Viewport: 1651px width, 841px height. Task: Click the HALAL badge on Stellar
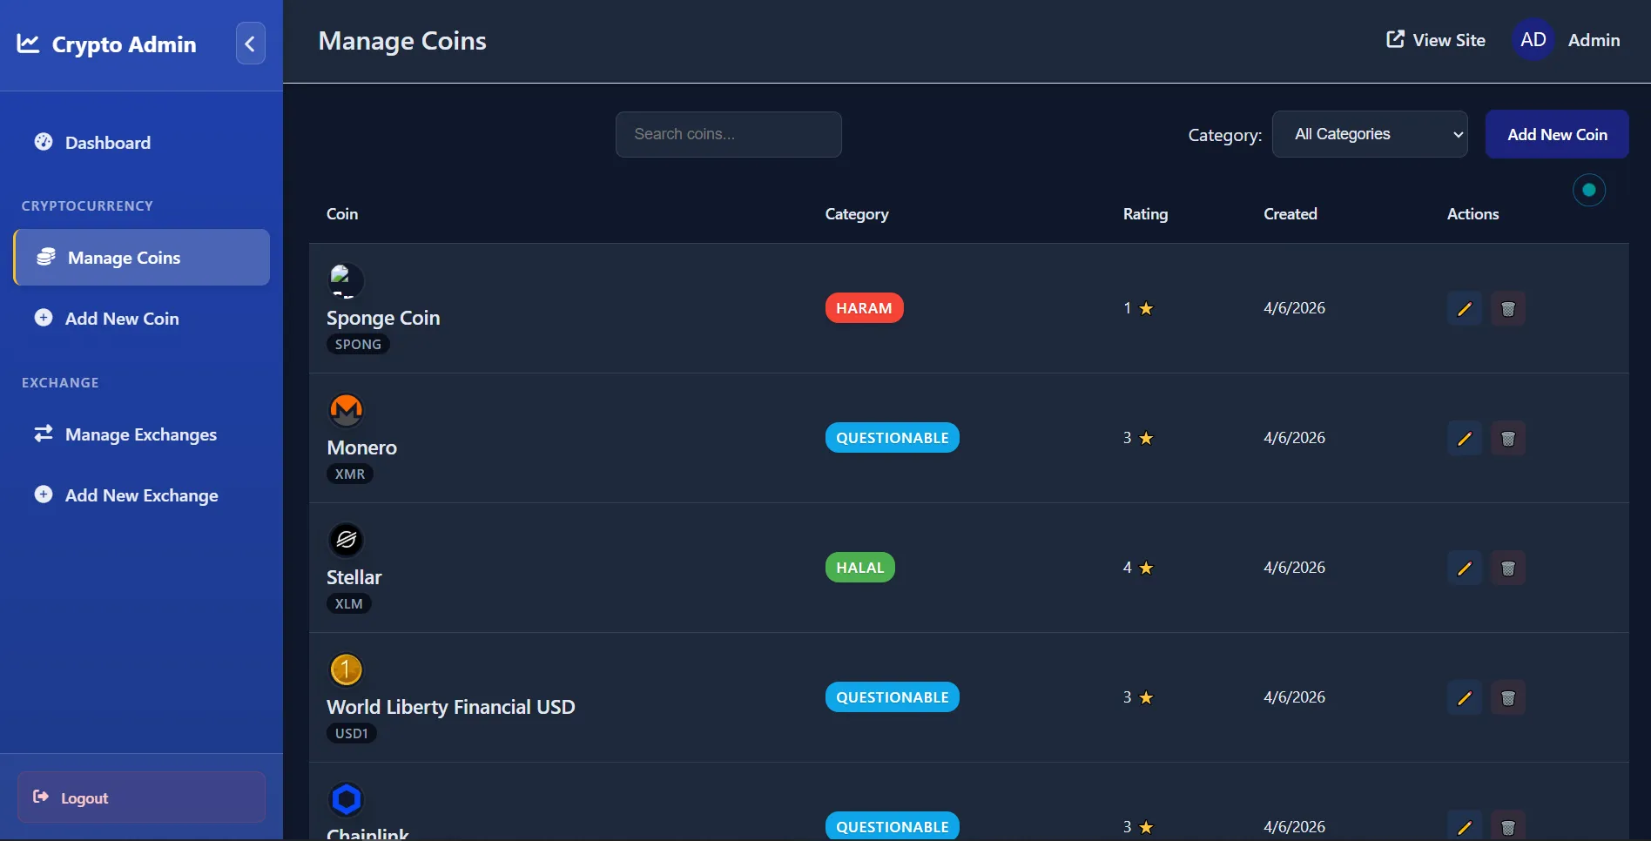point(859,568)
